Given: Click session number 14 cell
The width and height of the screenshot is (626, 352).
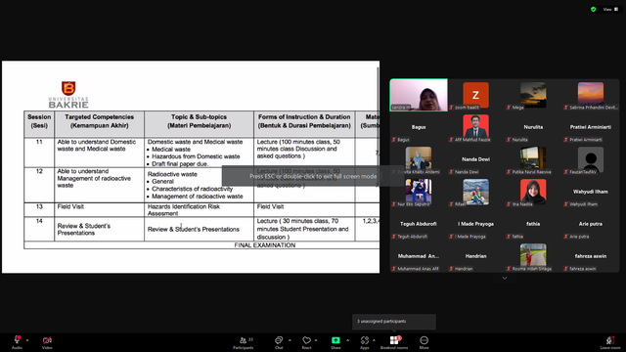Looking at the screenshot, I should point(39,229).
